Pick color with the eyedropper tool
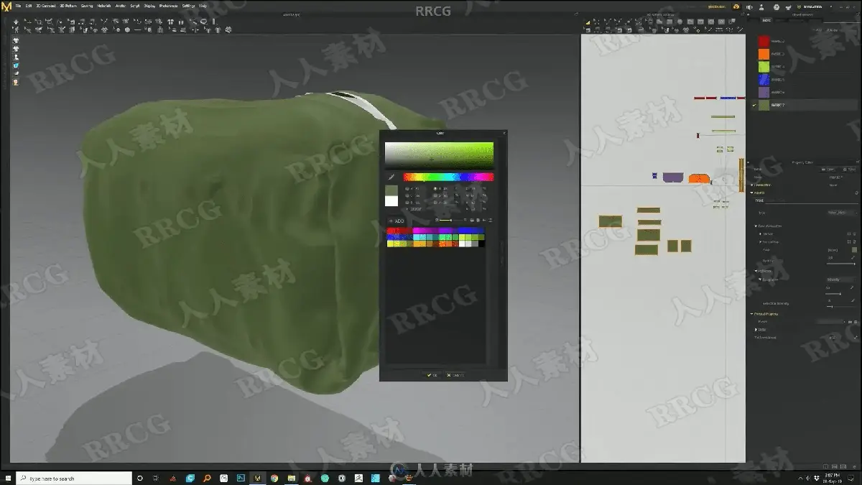Viewport: 862px width, 485px height. [x=391, y=177]
